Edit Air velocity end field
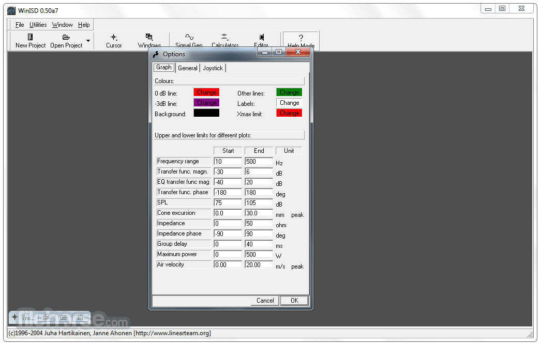 (x=259, y=265)
